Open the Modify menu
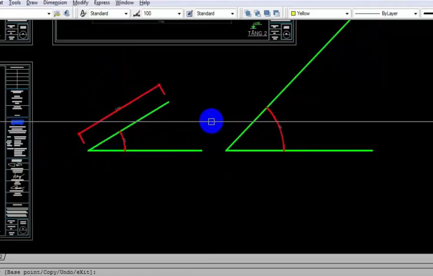 tap(80, 3)
